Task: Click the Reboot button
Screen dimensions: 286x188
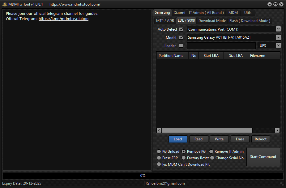Action: pos(260,139)
